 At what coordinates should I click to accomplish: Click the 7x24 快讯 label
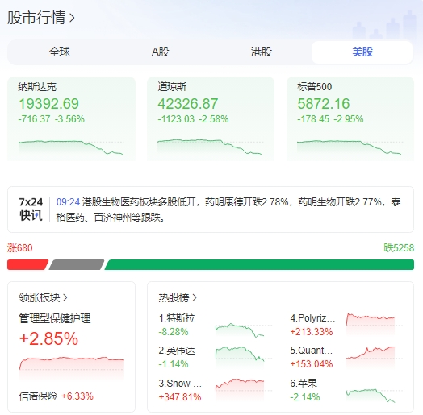[31, 210]
